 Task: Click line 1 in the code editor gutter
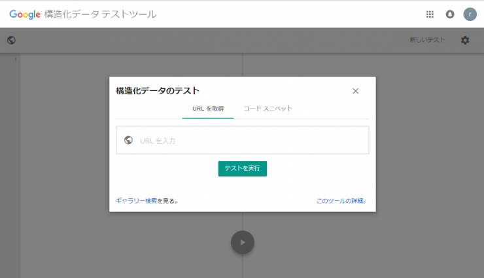pos(14,60)
